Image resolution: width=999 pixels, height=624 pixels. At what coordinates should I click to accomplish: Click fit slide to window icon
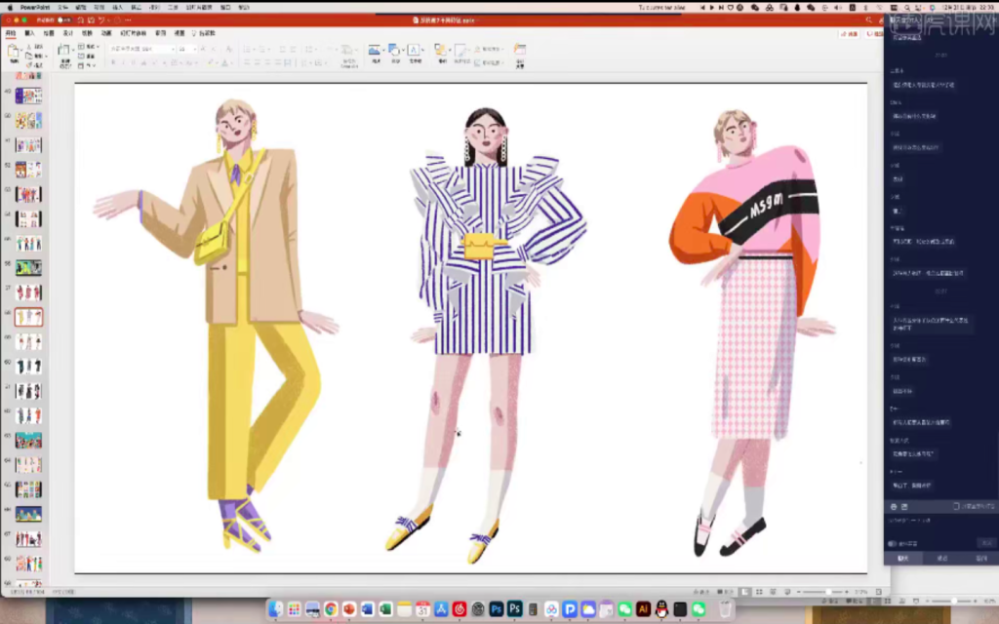coord(881,592)
